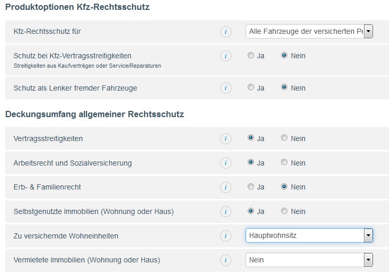The image size is (389, 277).
Task: Show info for Schutz bei Kfz-Vertragsstreitigkeiten
Action: click(225, 56)
